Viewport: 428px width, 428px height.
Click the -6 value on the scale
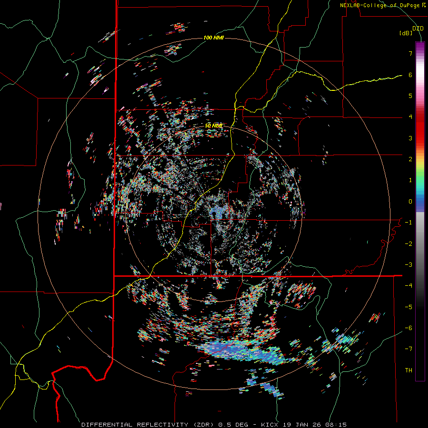click(409, 328)
